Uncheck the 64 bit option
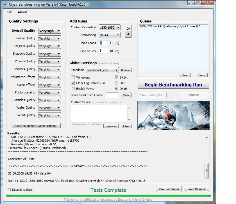The height and width of the screenshot is (204, 236). point(116,77)
